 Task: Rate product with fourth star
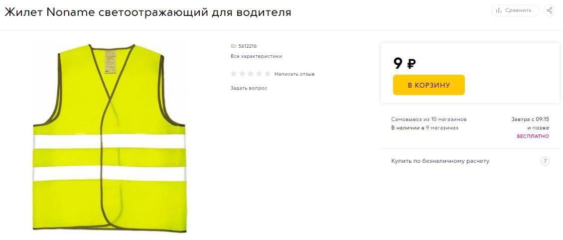(x=259, y=74)
